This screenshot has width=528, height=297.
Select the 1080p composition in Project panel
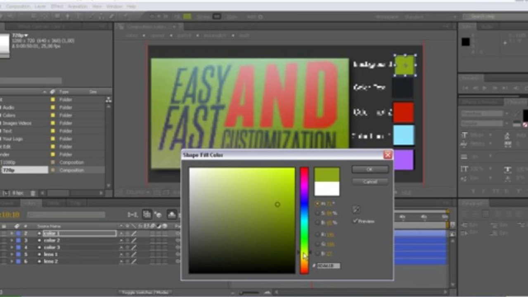pos(9,162)
